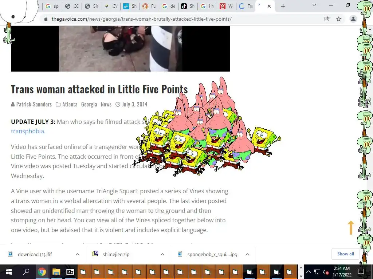Viewport: 373px width, 279px height.
Task: Open the clock showing 2:34 AM
Action: point(342,272)
